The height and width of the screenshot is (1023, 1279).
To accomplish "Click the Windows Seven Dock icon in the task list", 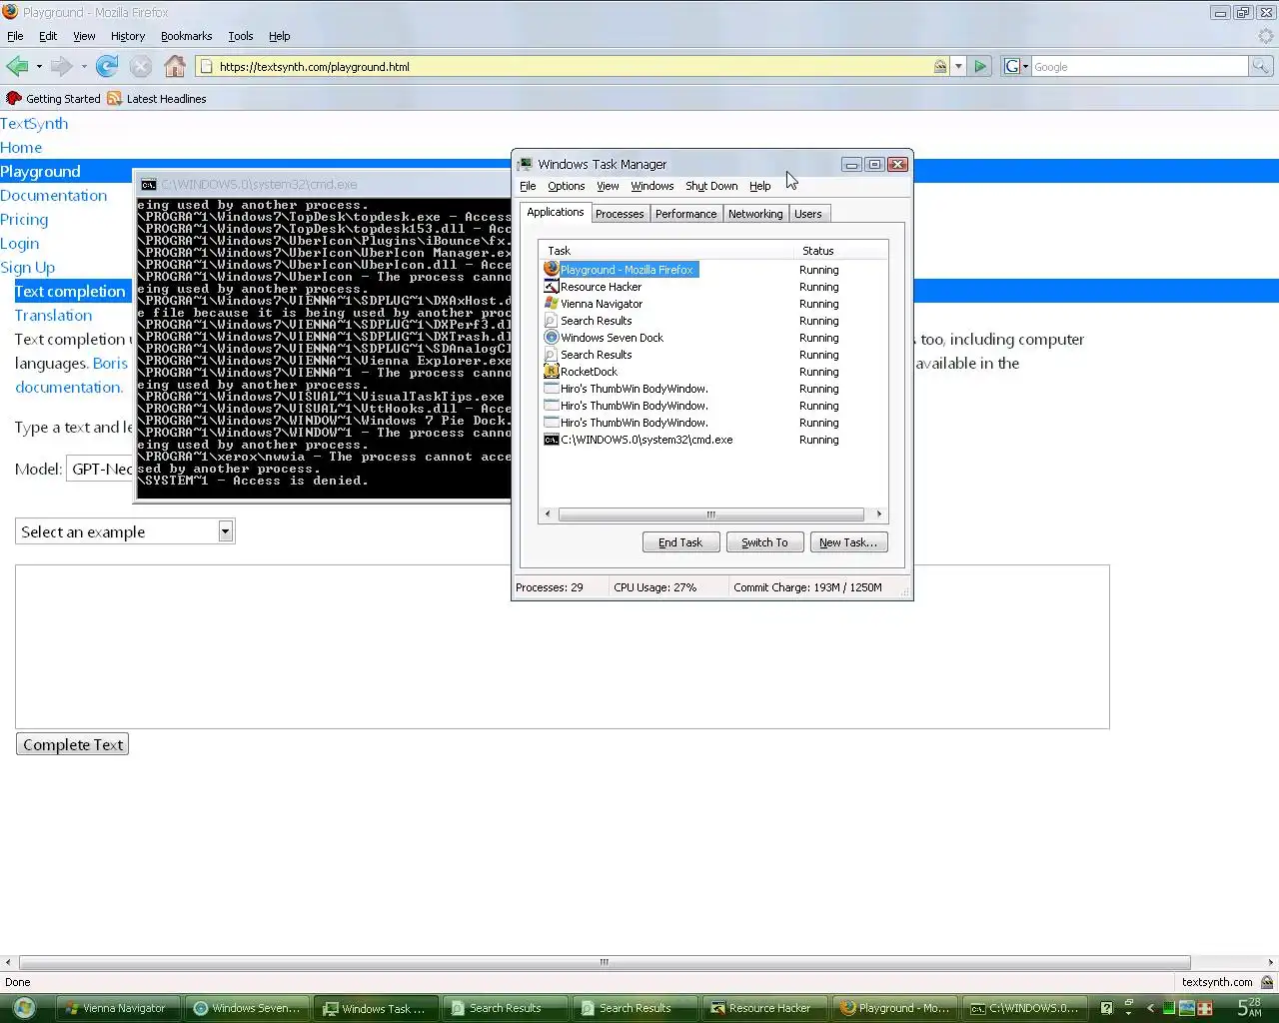I will coord(551,338).
